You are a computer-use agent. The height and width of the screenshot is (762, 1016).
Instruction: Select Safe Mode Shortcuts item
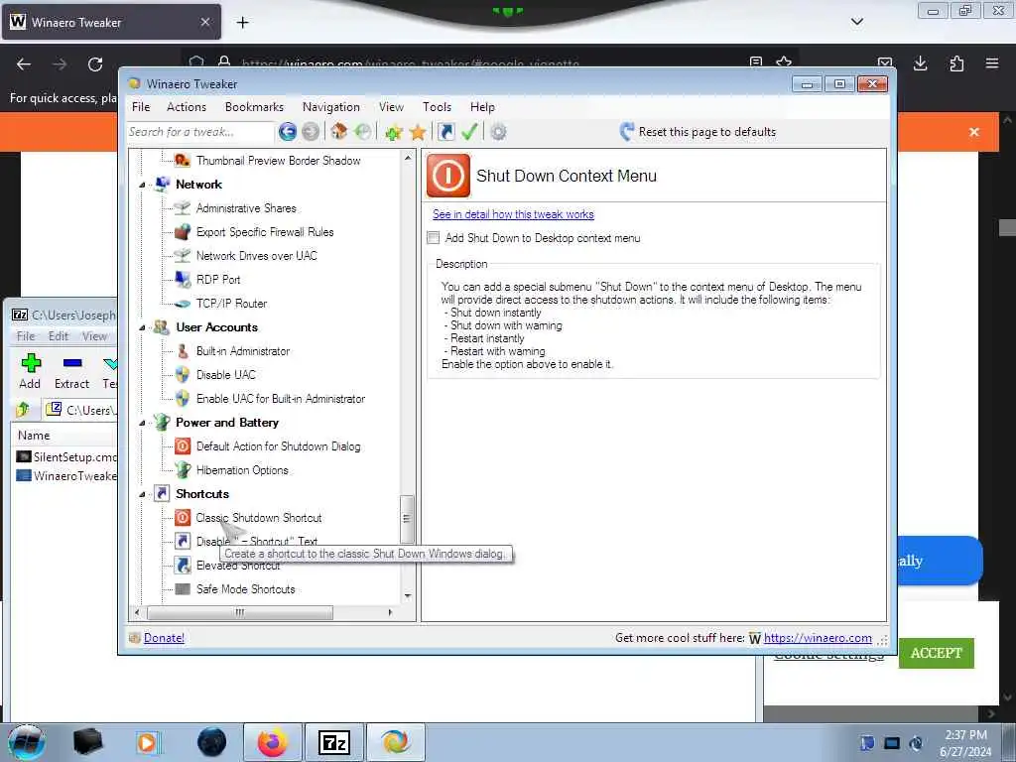tap(246, 589)
